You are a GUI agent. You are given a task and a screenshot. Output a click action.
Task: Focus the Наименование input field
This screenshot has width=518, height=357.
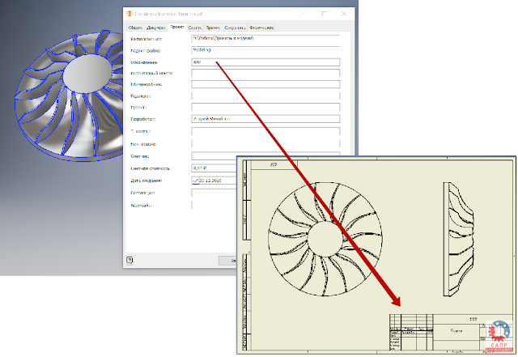click(265, 84)
